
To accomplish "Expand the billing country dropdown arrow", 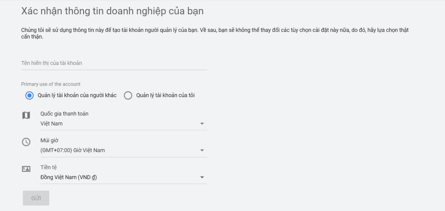I will coord(202,124).
